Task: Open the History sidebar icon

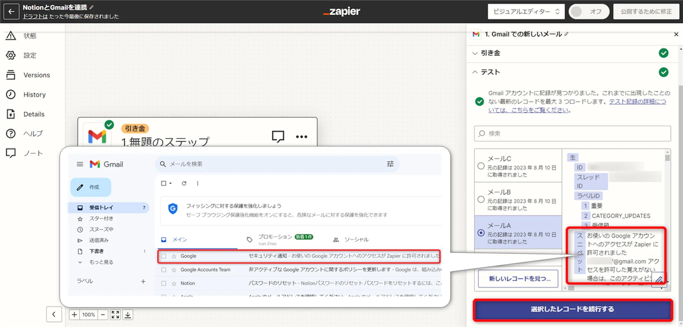Action: pyautogui.click(x=11, y=95)
